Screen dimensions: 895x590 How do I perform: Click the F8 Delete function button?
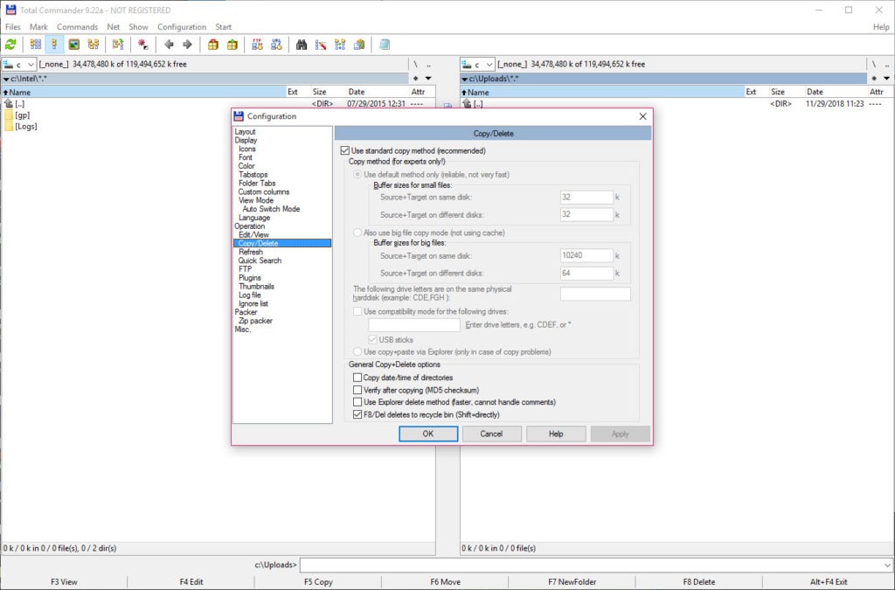698,582
